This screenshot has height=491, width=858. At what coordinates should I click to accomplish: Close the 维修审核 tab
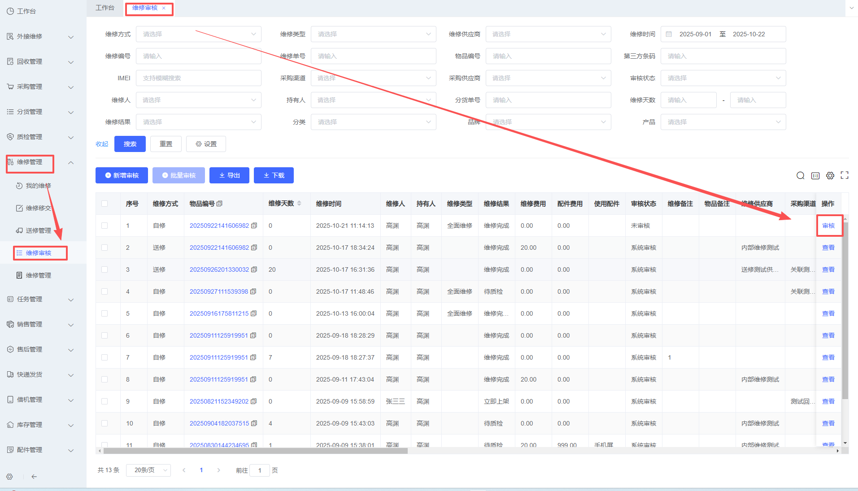click(164, 8)
